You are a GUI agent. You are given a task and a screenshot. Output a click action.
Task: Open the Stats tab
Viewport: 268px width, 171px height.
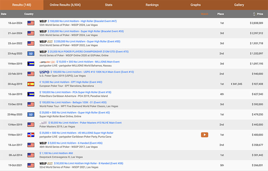point(109,5)
